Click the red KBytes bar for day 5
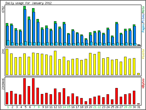146x110 pixels. tap(24, 91)
